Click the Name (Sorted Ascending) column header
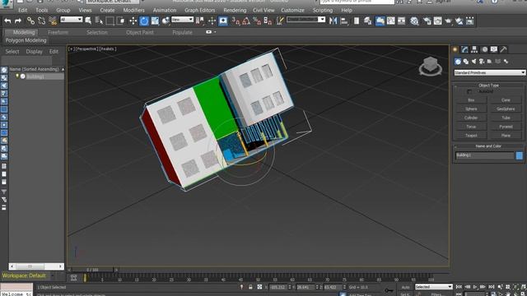The height and width of the screenshot is (296, 527). [x=36, y=69]
